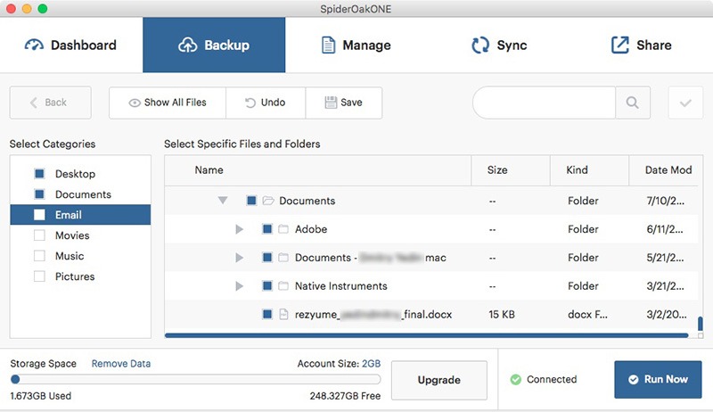Start backup with Run Now
The image size is (713, 412).
coord(658,379)
